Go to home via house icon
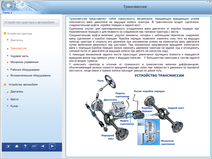Screen dimensions: 212x159 pos(17,146)
